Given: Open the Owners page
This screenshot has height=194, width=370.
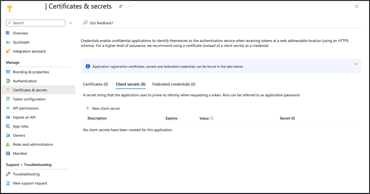Looking at the screenshot, I should [19, 135].
